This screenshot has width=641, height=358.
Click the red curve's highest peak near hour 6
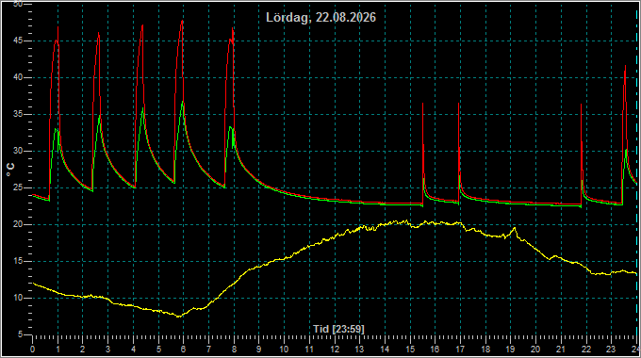pos(182,21)
